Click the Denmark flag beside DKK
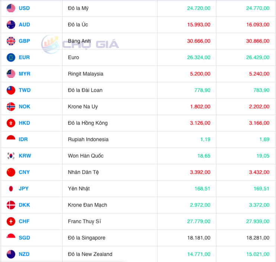 click(x=11, y=205)
